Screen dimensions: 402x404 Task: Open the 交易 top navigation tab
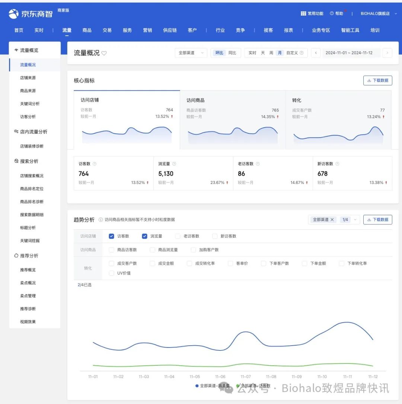pyautogui.click(x=107, y=30)
